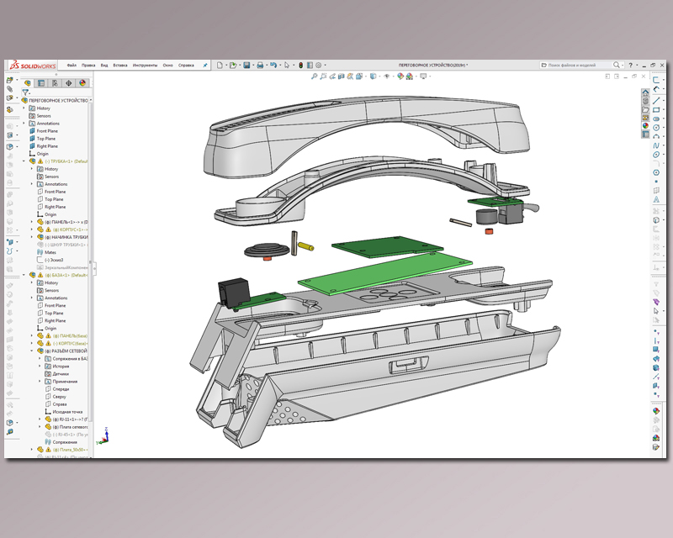Select the PropertyManager tab icon

point(40,83)
